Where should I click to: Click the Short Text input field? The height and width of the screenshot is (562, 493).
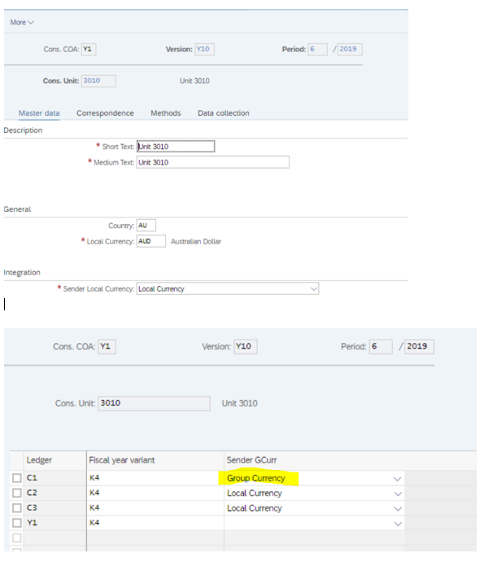176,147
